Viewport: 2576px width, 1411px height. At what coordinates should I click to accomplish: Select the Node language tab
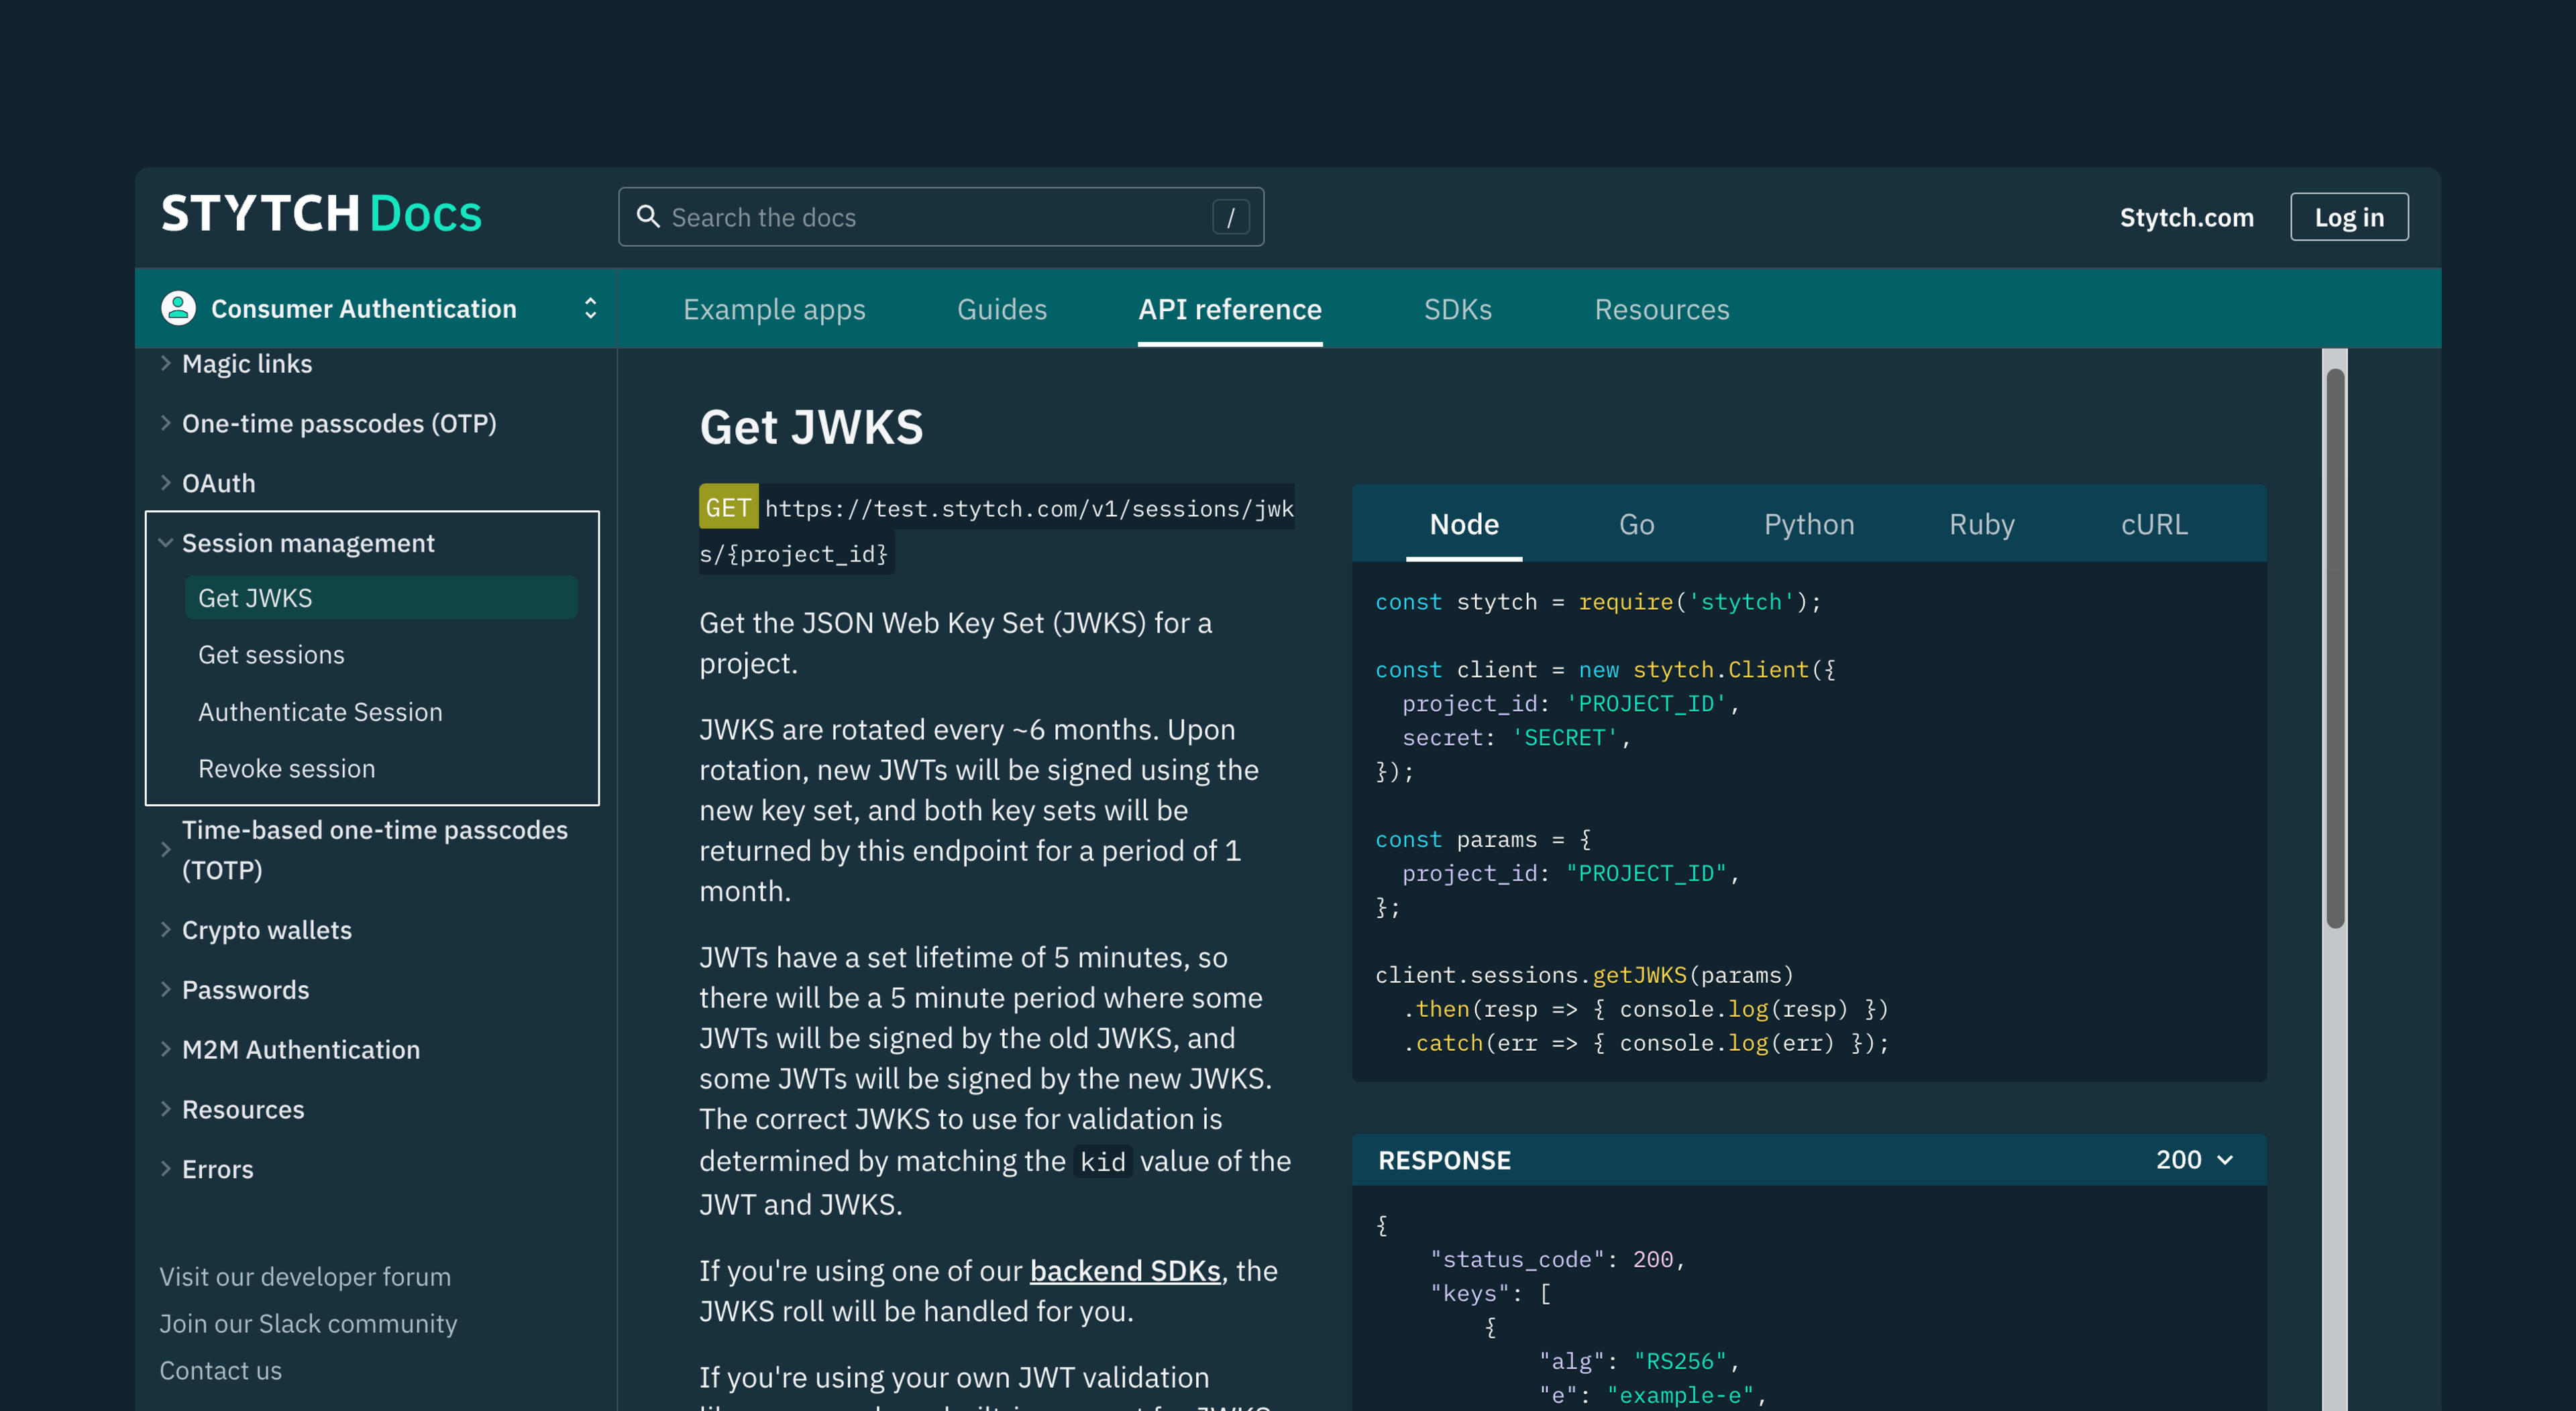pos(1464,523)
